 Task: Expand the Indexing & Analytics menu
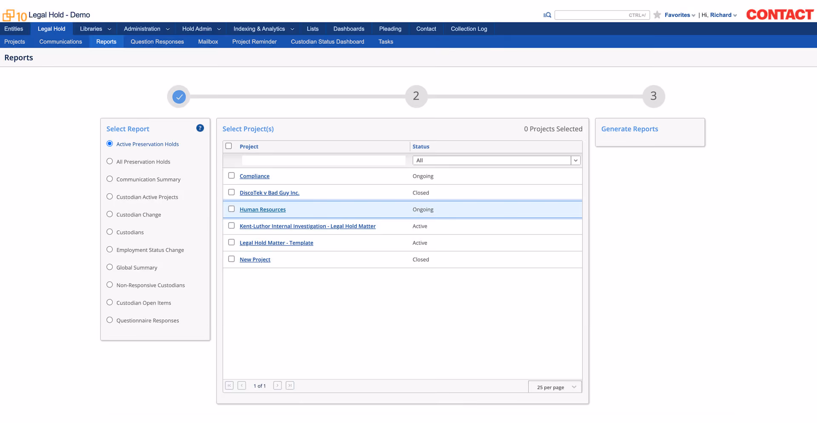(x=263, y=29)
